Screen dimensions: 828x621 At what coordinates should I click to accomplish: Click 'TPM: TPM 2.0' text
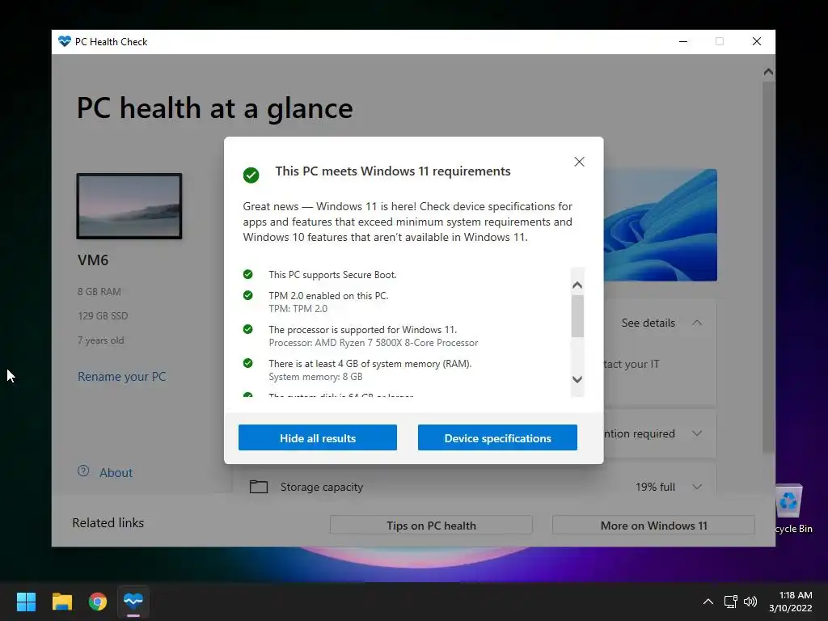298,308
